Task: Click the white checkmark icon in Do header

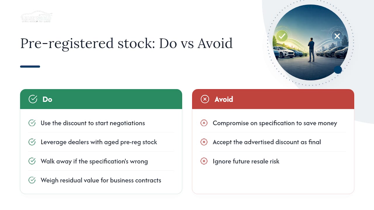Action: click(x=33, y=99)
